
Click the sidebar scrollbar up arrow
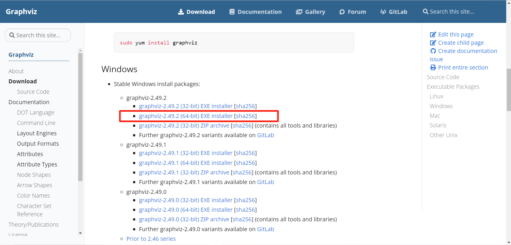tap(80, 50)
